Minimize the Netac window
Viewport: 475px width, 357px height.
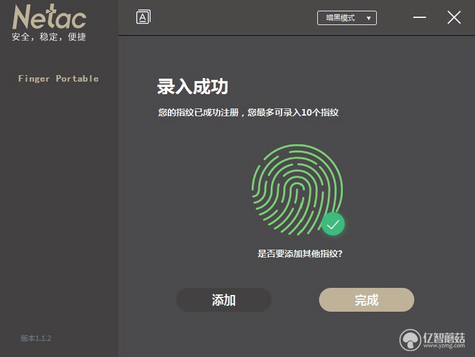420,17
